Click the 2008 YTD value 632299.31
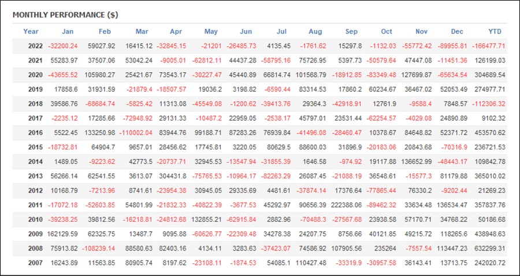Screen dimensions: 520x276 tap(490, 248)
